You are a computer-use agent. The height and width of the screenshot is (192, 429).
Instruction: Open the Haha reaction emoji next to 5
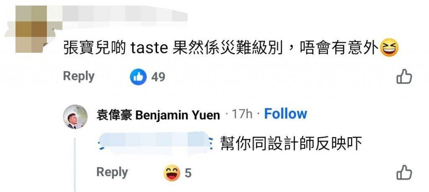171,173
